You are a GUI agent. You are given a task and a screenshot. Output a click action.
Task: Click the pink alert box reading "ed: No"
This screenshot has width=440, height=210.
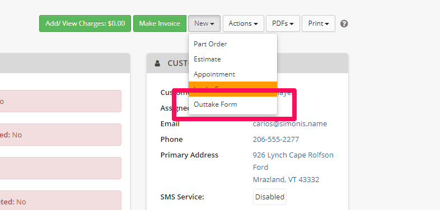pos(60,135)
